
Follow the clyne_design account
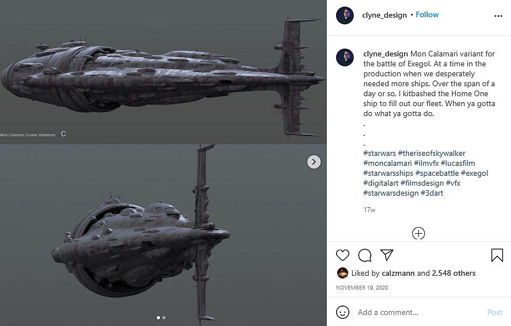point(427,15)
